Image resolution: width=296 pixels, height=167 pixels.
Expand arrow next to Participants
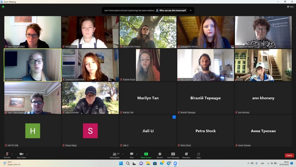(x=123, y=154)
